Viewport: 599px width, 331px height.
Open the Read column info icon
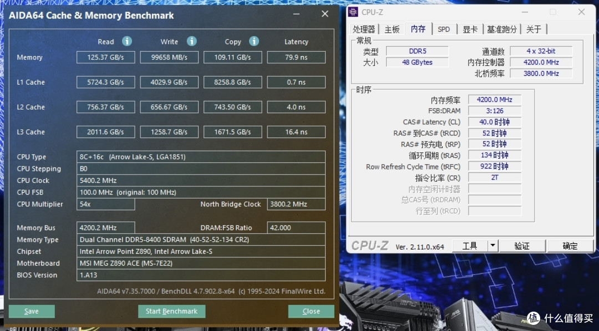(126, 41)
